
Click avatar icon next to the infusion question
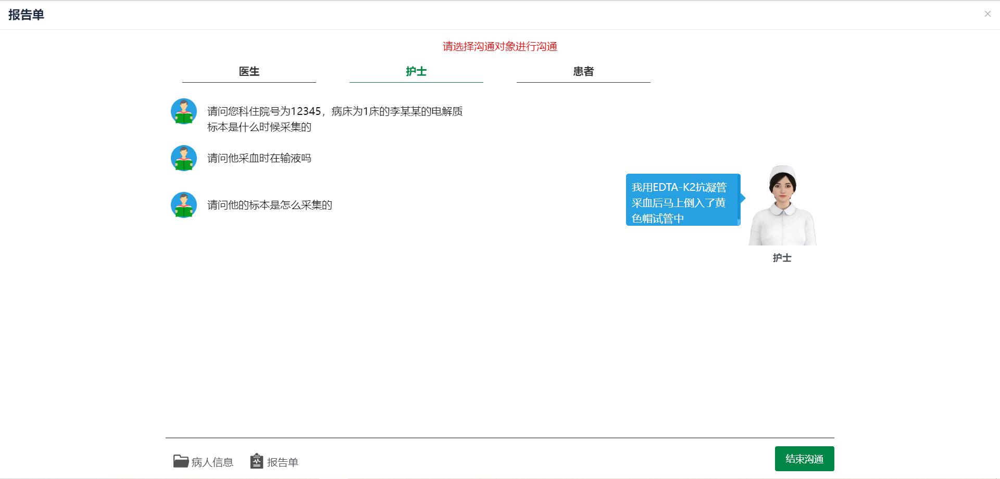point(184,158)
